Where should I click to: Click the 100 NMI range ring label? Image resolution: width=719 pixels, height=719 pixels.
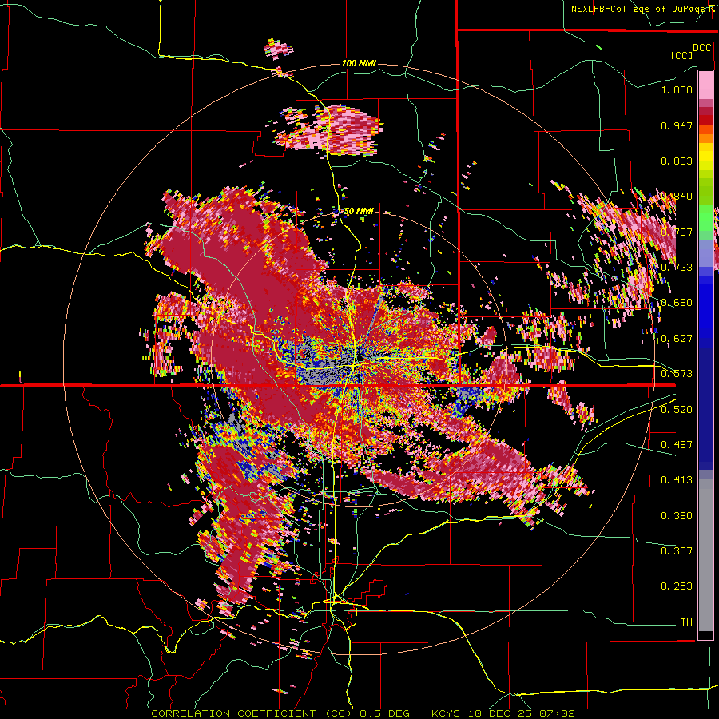point(359,63)
